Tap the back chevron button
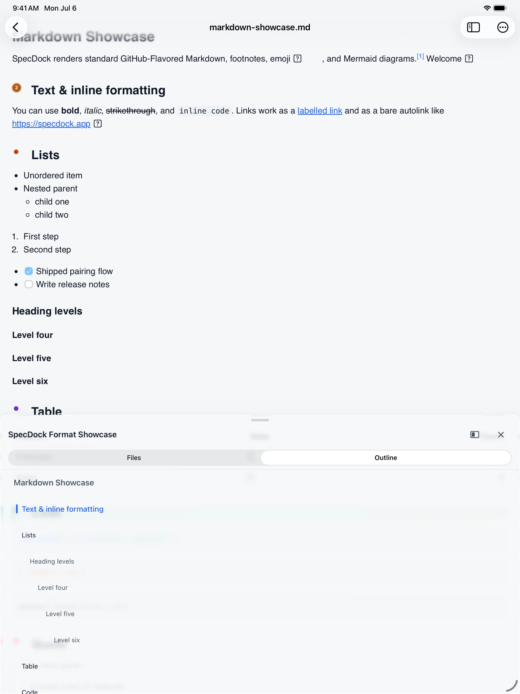This screenshot has height=694, width=520. point(16,27)
